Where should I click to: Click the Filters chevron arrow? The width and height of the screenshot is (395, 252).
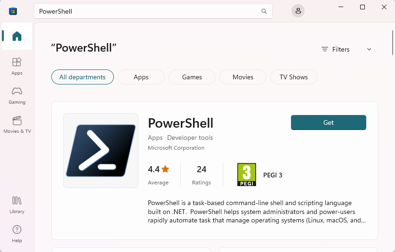(x=369, y=49)
